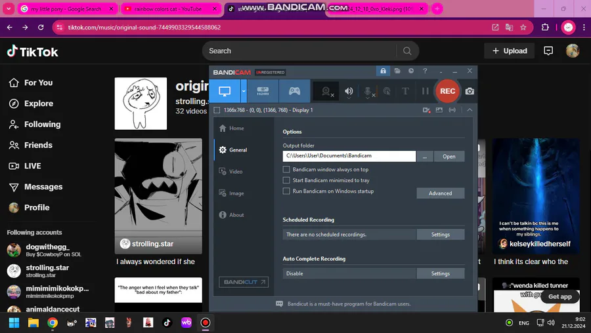The height and width of the screenshot is (333, 591).
Task: Open Messages in TikTok sidebar
Action: click(35, 187)
